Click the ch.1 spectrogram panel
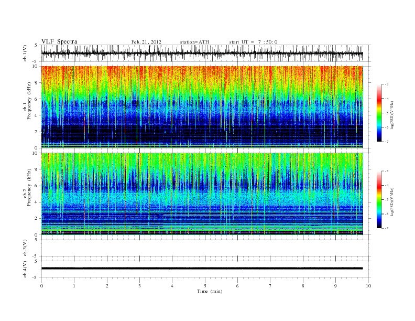Screen dimensions: 415x321 [202, 106]
